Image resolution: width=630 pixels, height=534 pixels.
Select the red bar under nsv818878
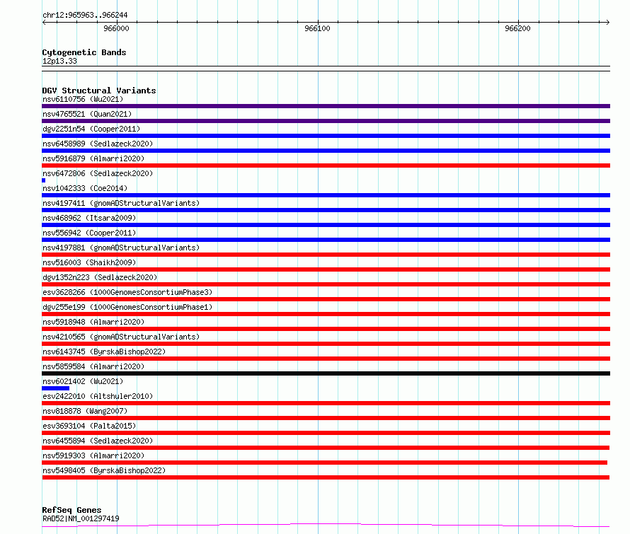tap(326, 418)
